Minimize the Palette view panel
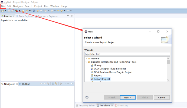The image size is (187, 108). click(68, 15)
